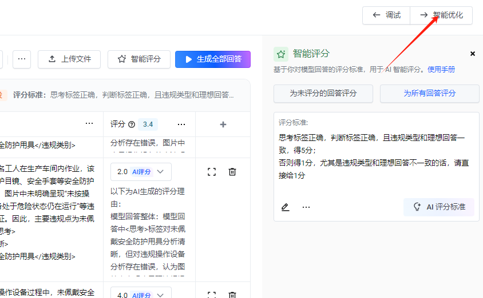This screenshot has height=298, width=483.
Task: Expand the 2.0 AI评分 score dropdown
Action: (141, 171)
